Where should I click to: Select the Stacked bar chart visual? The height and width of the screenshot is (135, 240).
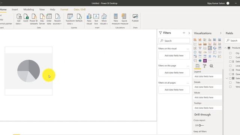click(x=195, y=40)
